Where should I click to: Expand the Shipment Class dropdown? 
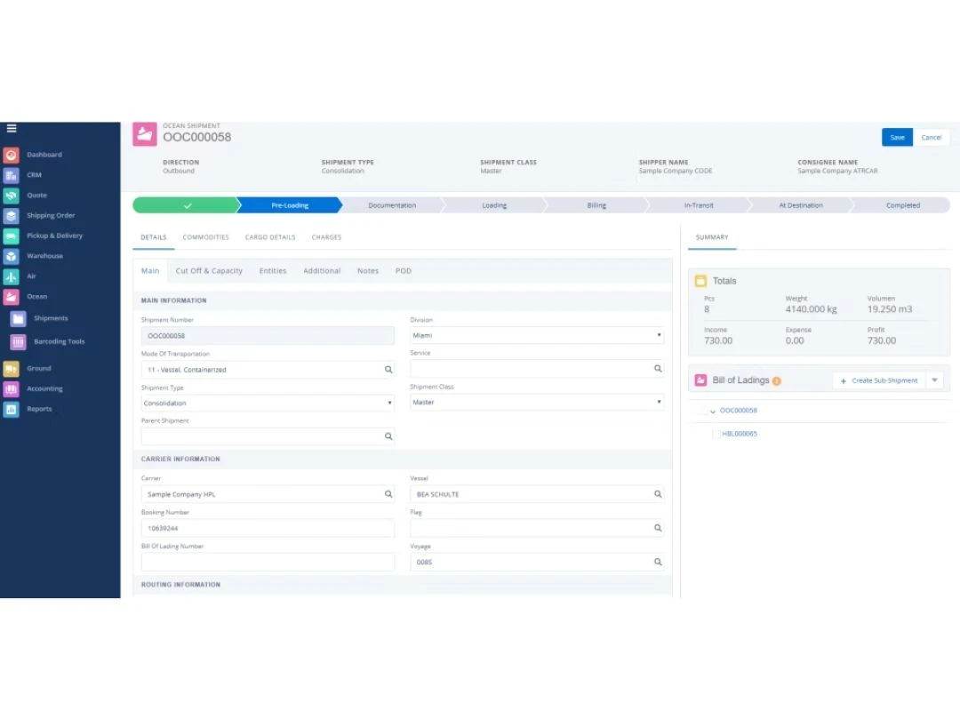[x=536, y=403]
